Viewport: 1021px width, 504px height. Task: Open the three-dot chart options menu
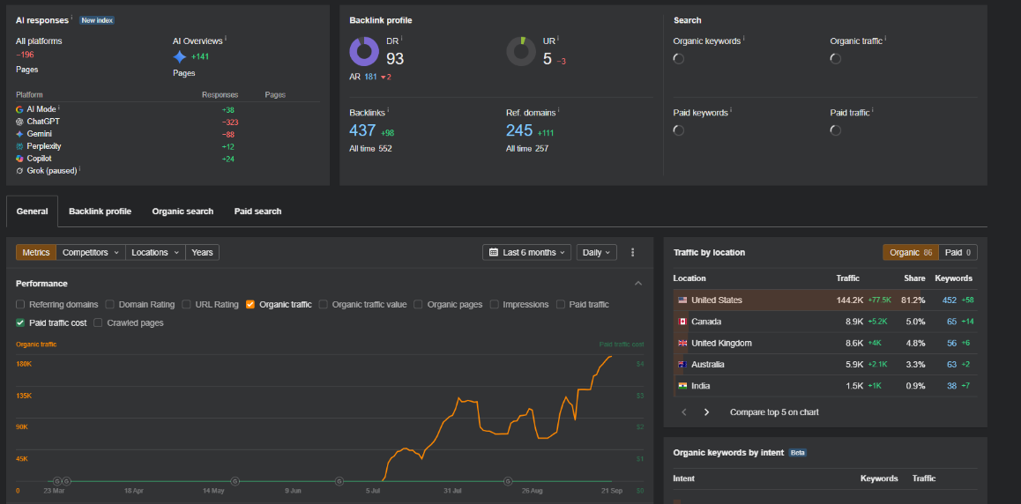pyautogui.click(x=632, y=252)
